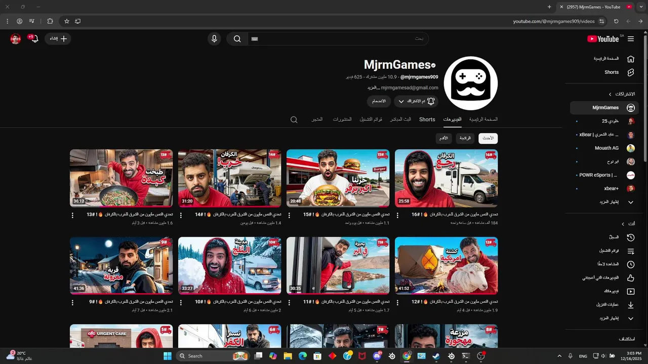Click the address bar URL
The height and width of the screenshot is (364, 648).
point(553,21)
